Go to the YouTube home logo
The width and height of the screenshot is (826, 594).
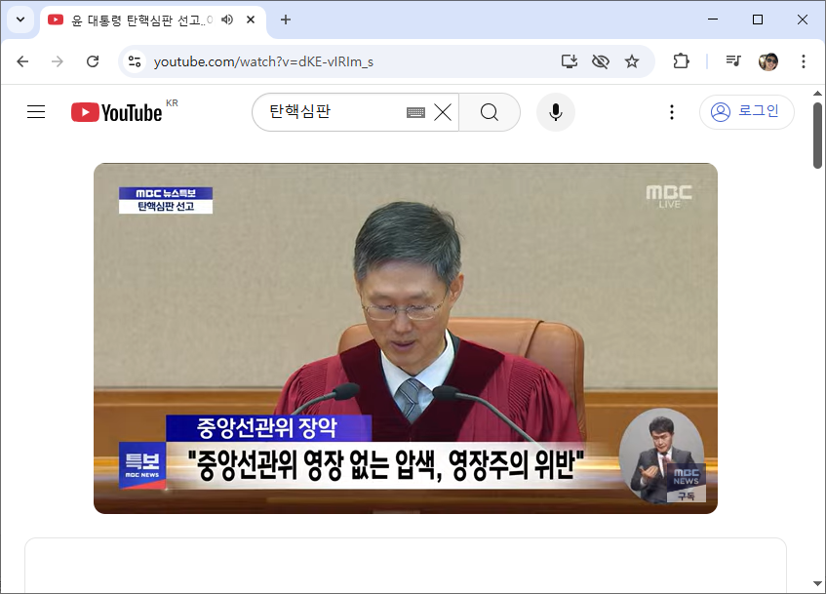pyautogui.click(x=116, y=112)
